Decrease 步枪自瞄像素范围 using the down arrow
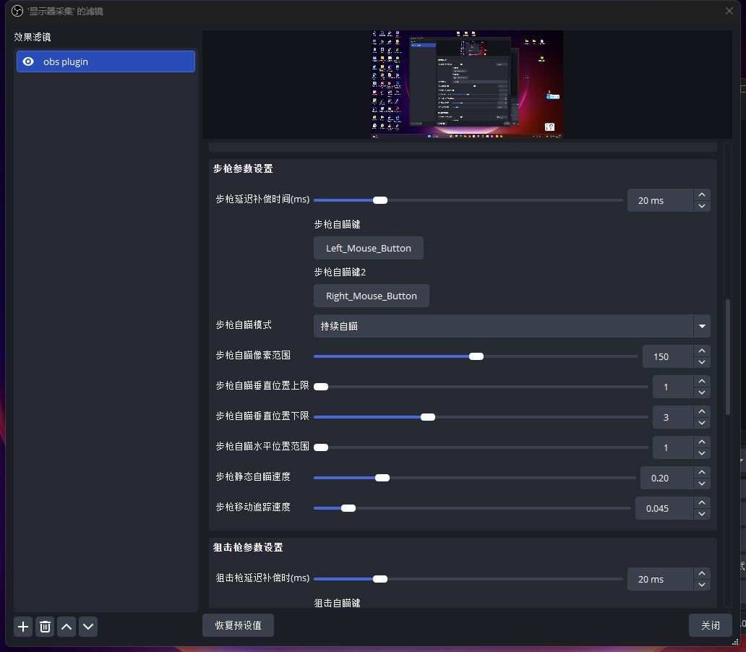 [701, 362]
